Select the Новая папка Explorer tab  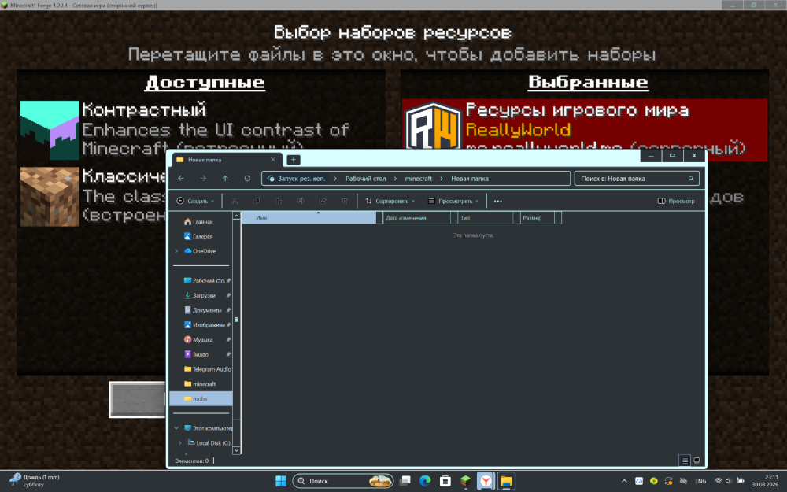coord(227,160)
